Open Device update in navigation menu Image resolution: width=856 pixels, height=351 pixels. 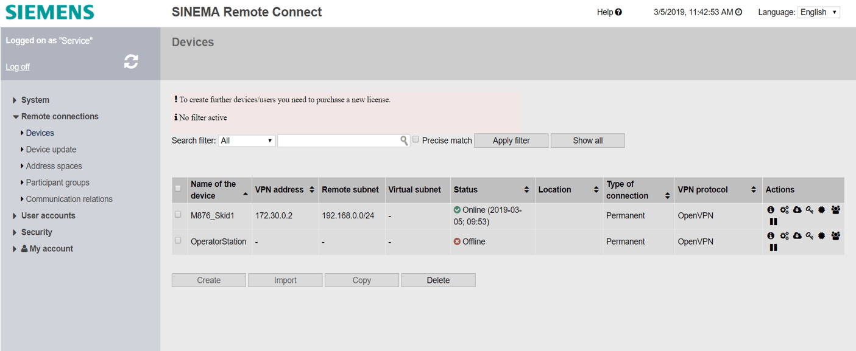(51, 149)
